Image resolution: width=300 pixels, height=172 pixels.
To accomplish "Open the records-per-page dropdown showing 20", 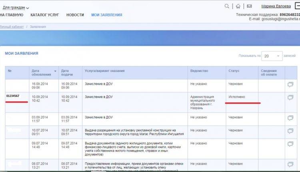I will click(x=272, y=56).
